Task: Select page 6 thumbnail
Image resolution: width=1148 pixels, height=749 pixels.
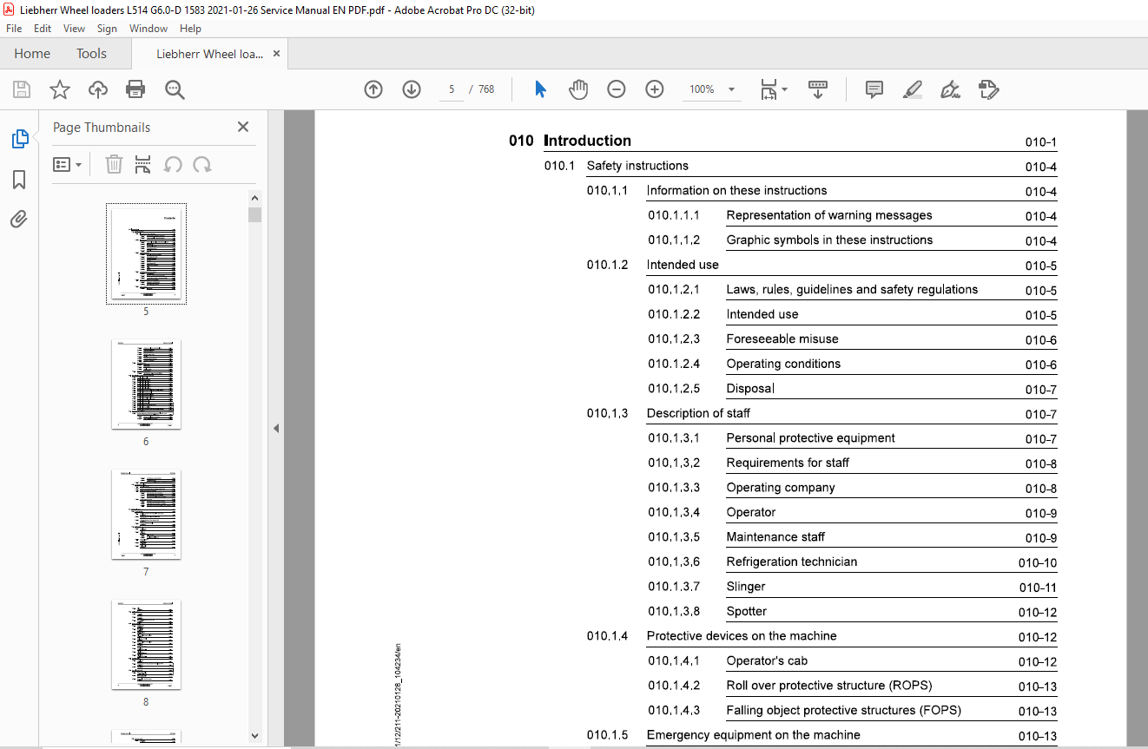Action: click(146, 384)
